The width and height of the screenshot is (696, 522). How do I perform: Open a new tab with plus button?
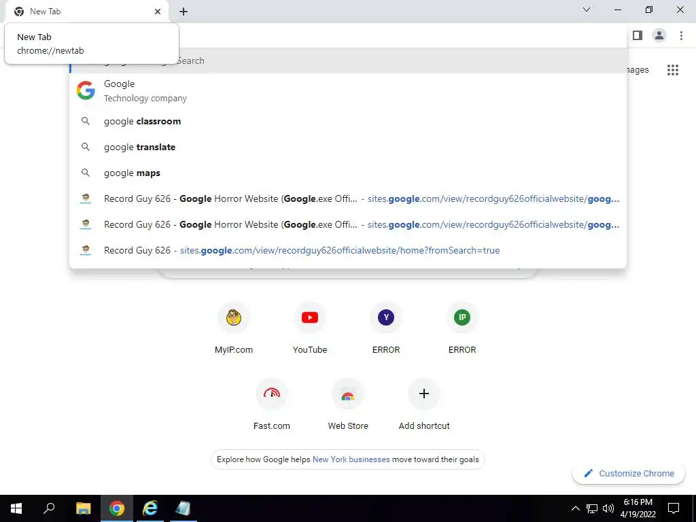184,12
